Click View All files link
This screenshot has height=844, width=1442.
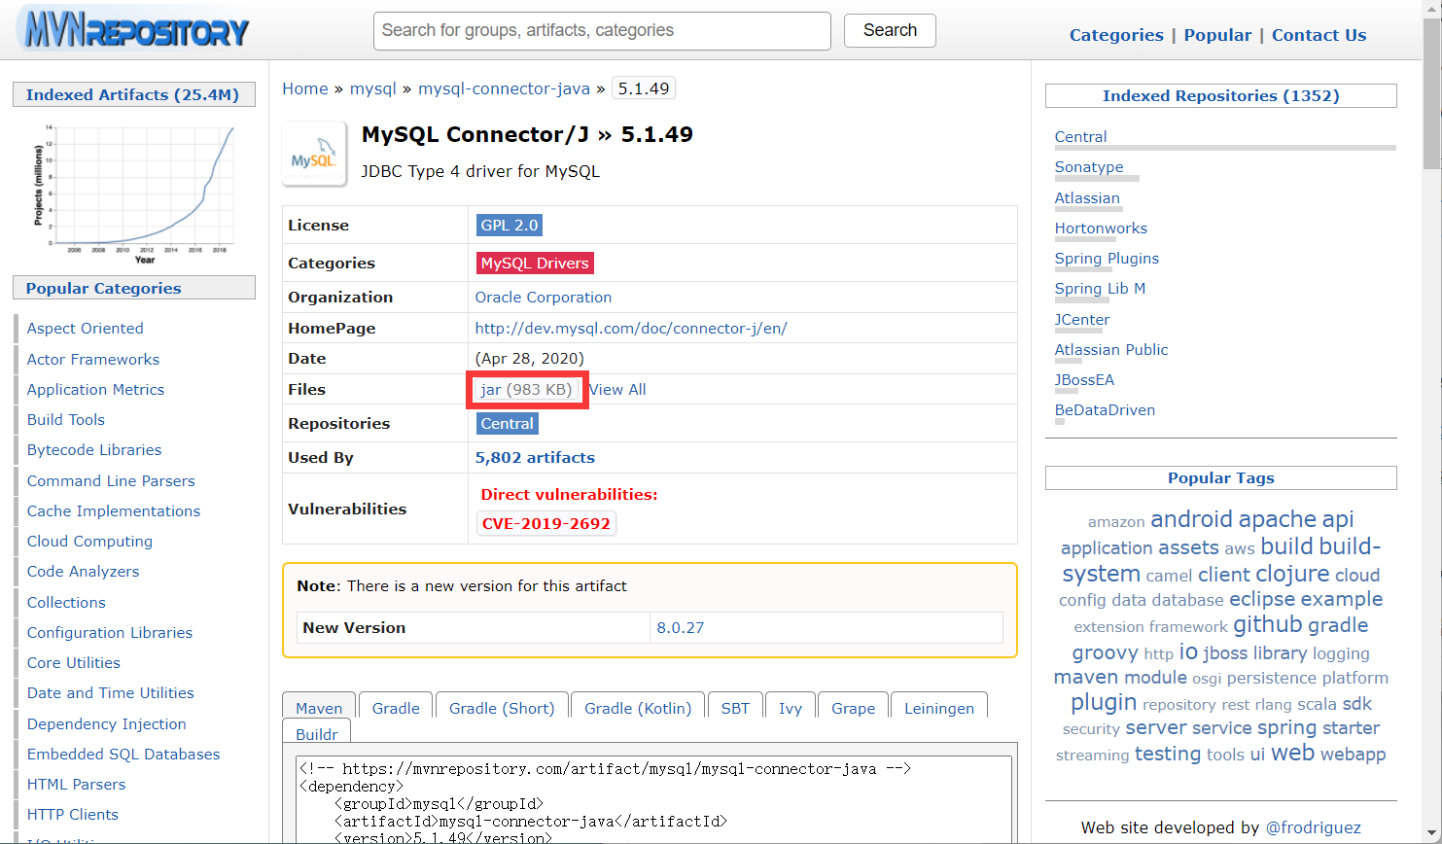tap(617, 390)
